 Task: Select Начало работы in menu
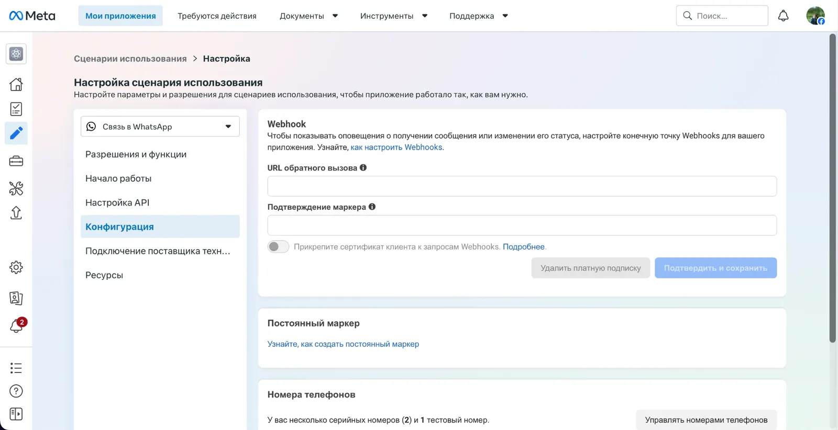click(x=160, y=178)
